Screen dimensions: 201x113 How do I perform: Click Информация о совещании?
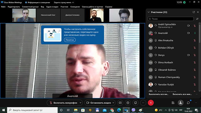click(x=39, y=3)
